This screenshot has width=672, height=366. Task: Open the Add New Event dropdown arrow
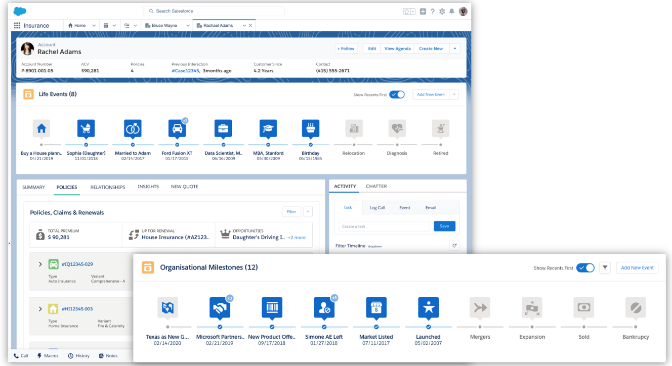[x=455, y=95]
